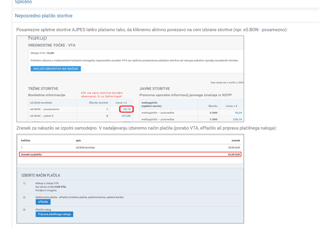Click the Ponovna uporaba informacij javnega značaja subheading
Viewport: 319px width, 227px height.
186,95
